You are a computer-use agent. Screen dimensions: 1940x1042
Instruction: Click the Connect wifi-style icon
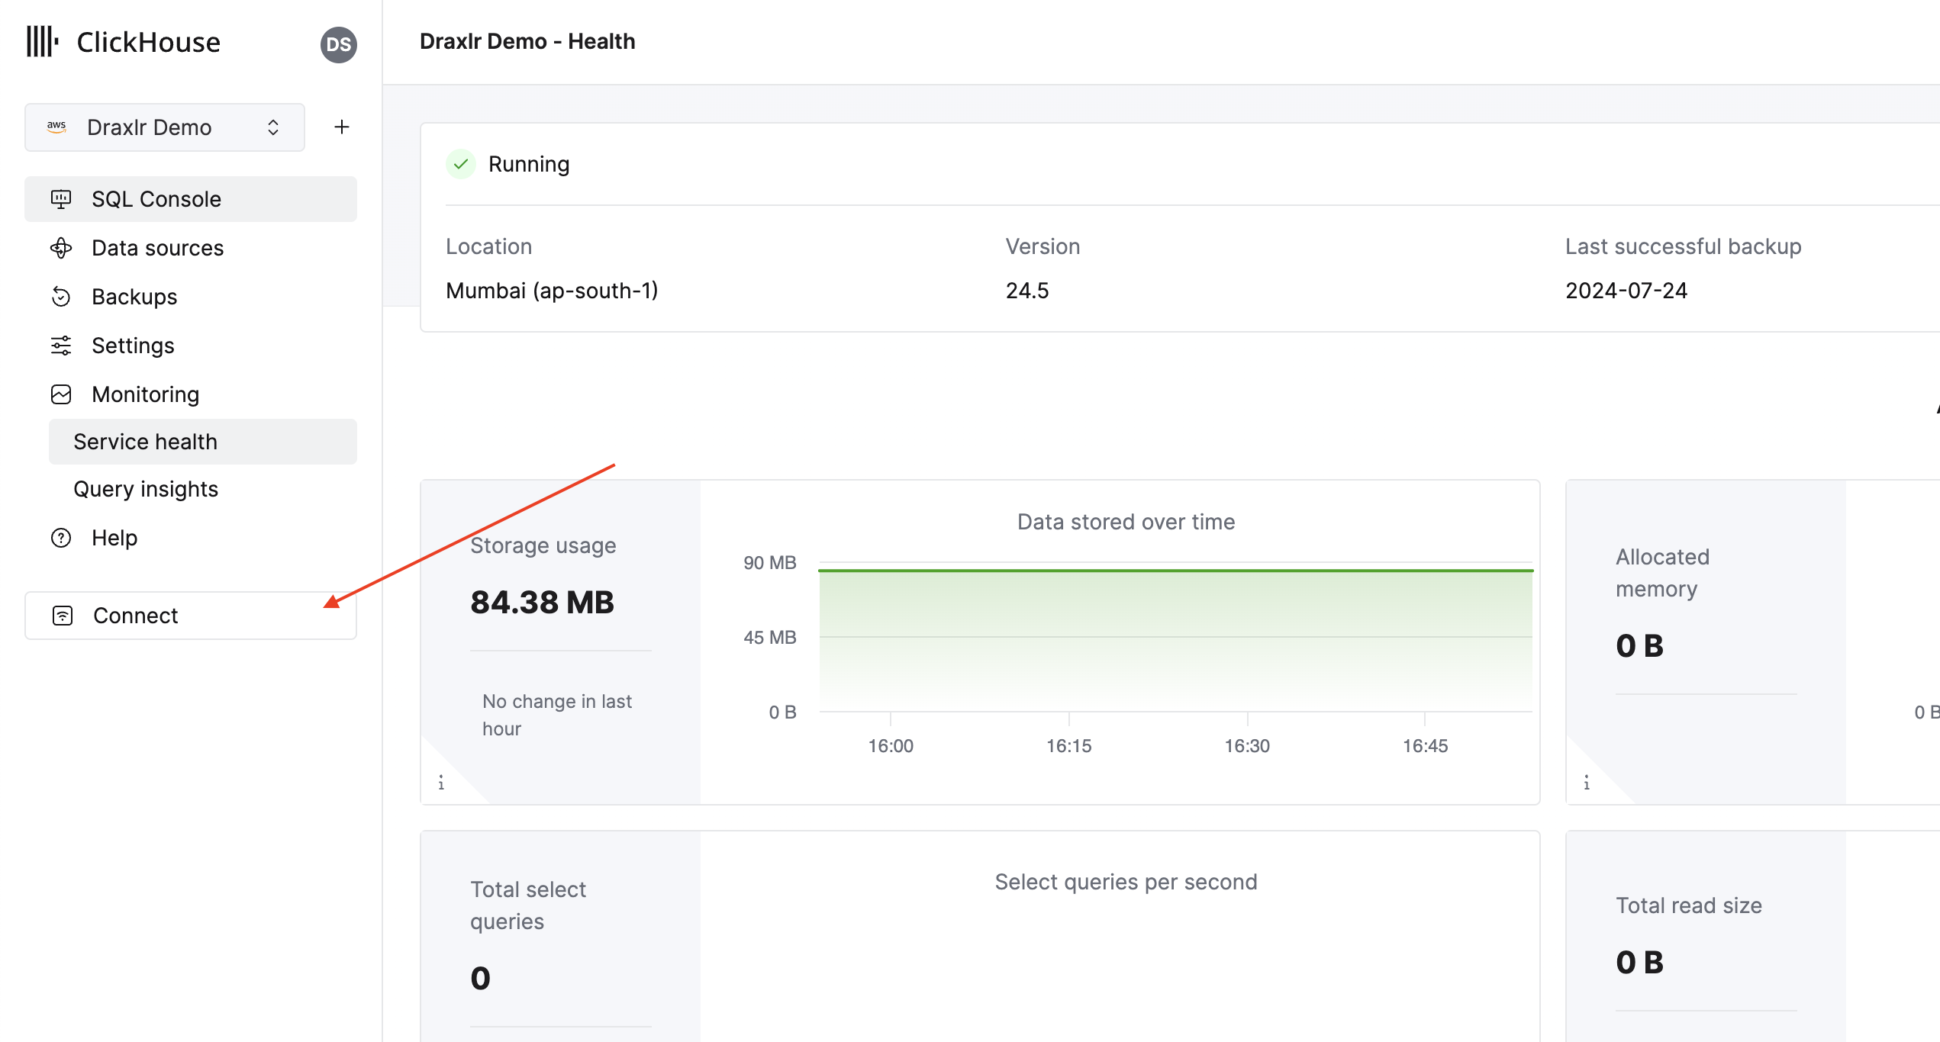(63, 616)
